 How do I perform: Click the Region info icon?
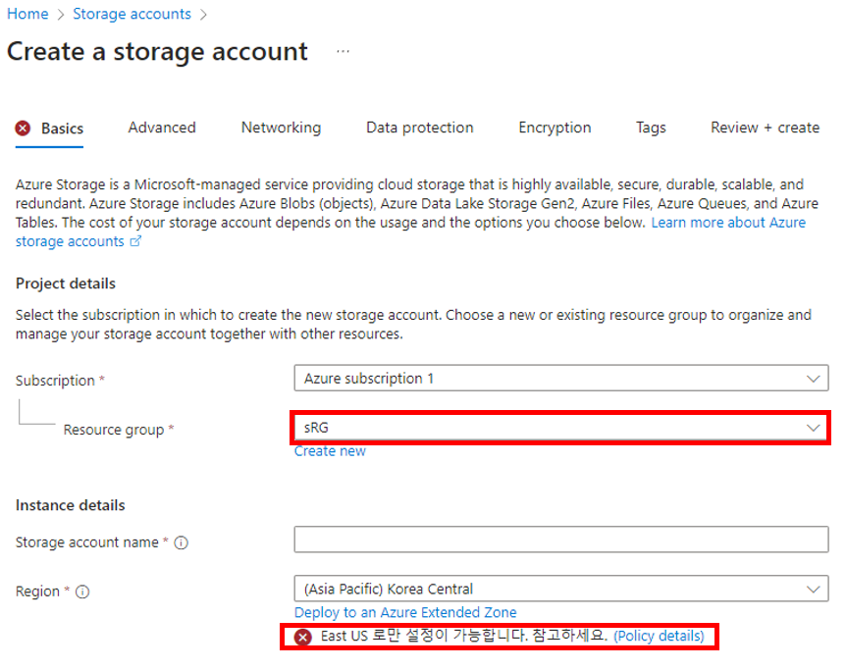pyautogui.click(x=82, y=592)
